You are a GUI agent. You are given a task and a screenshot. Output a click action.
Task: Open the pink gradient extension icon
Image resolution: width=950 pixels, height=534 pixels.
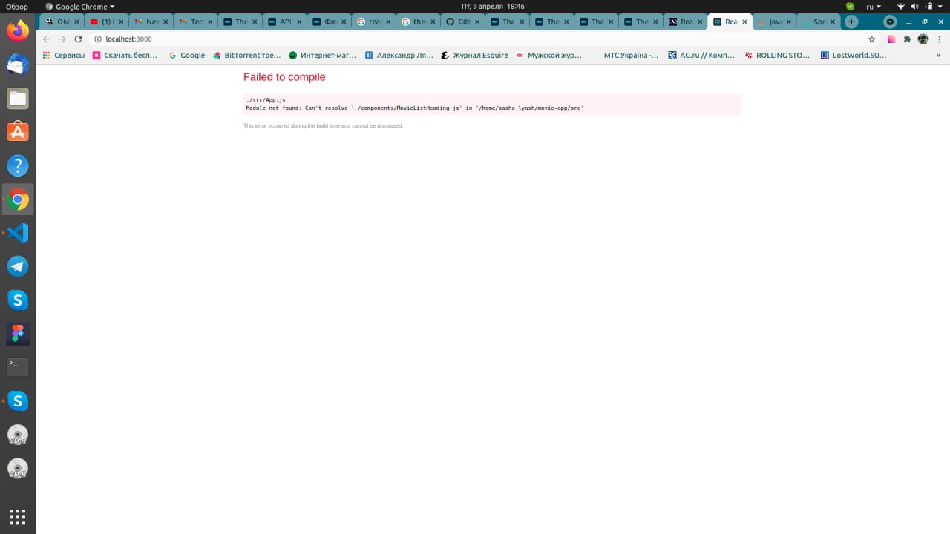click(891, 39)
